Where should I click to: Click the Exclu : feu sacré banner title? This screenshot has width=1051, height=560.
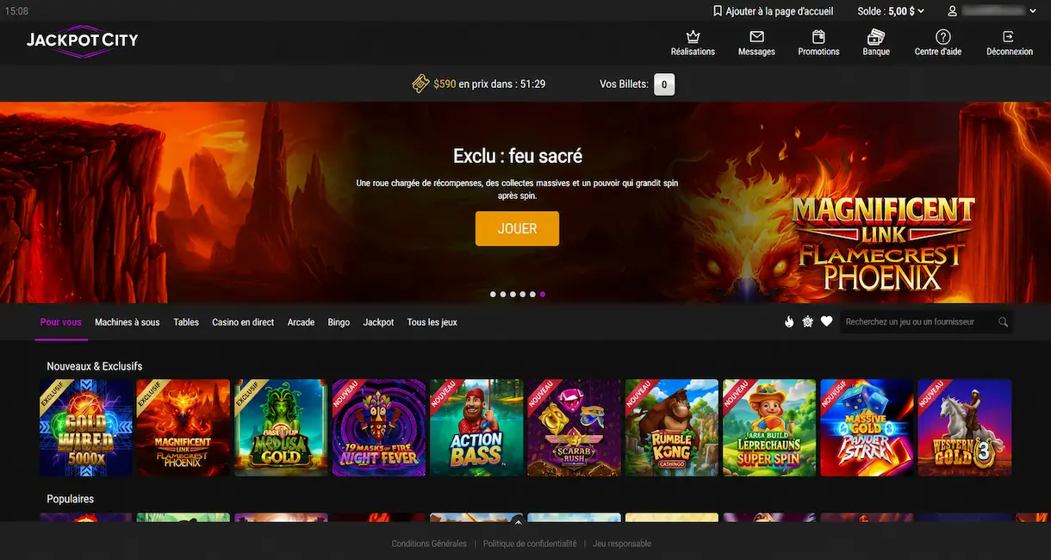518,156
